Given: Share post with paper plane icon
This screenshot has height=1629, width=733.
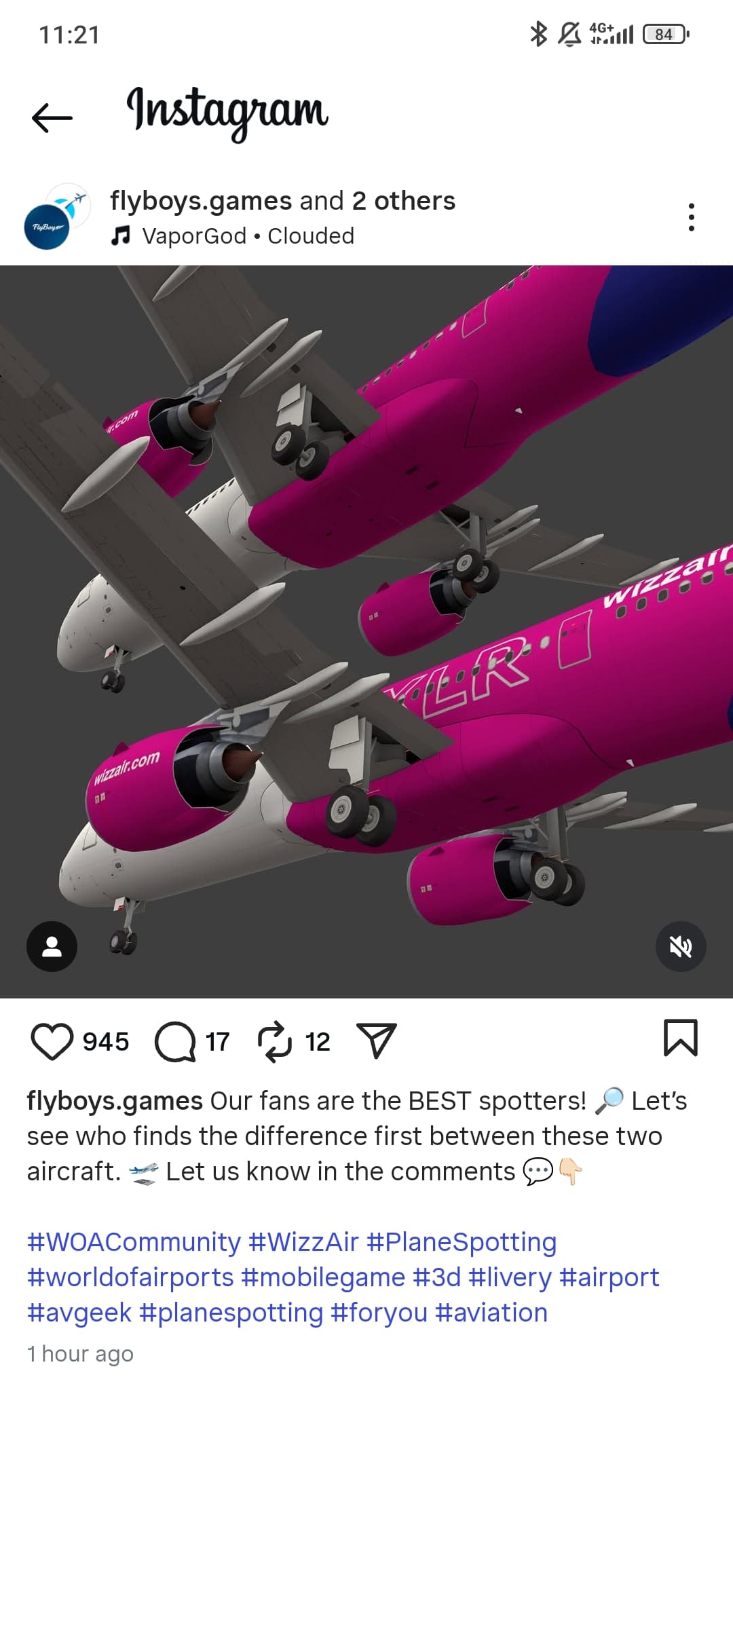Looking at the screenshot, I should (376, 1041).
